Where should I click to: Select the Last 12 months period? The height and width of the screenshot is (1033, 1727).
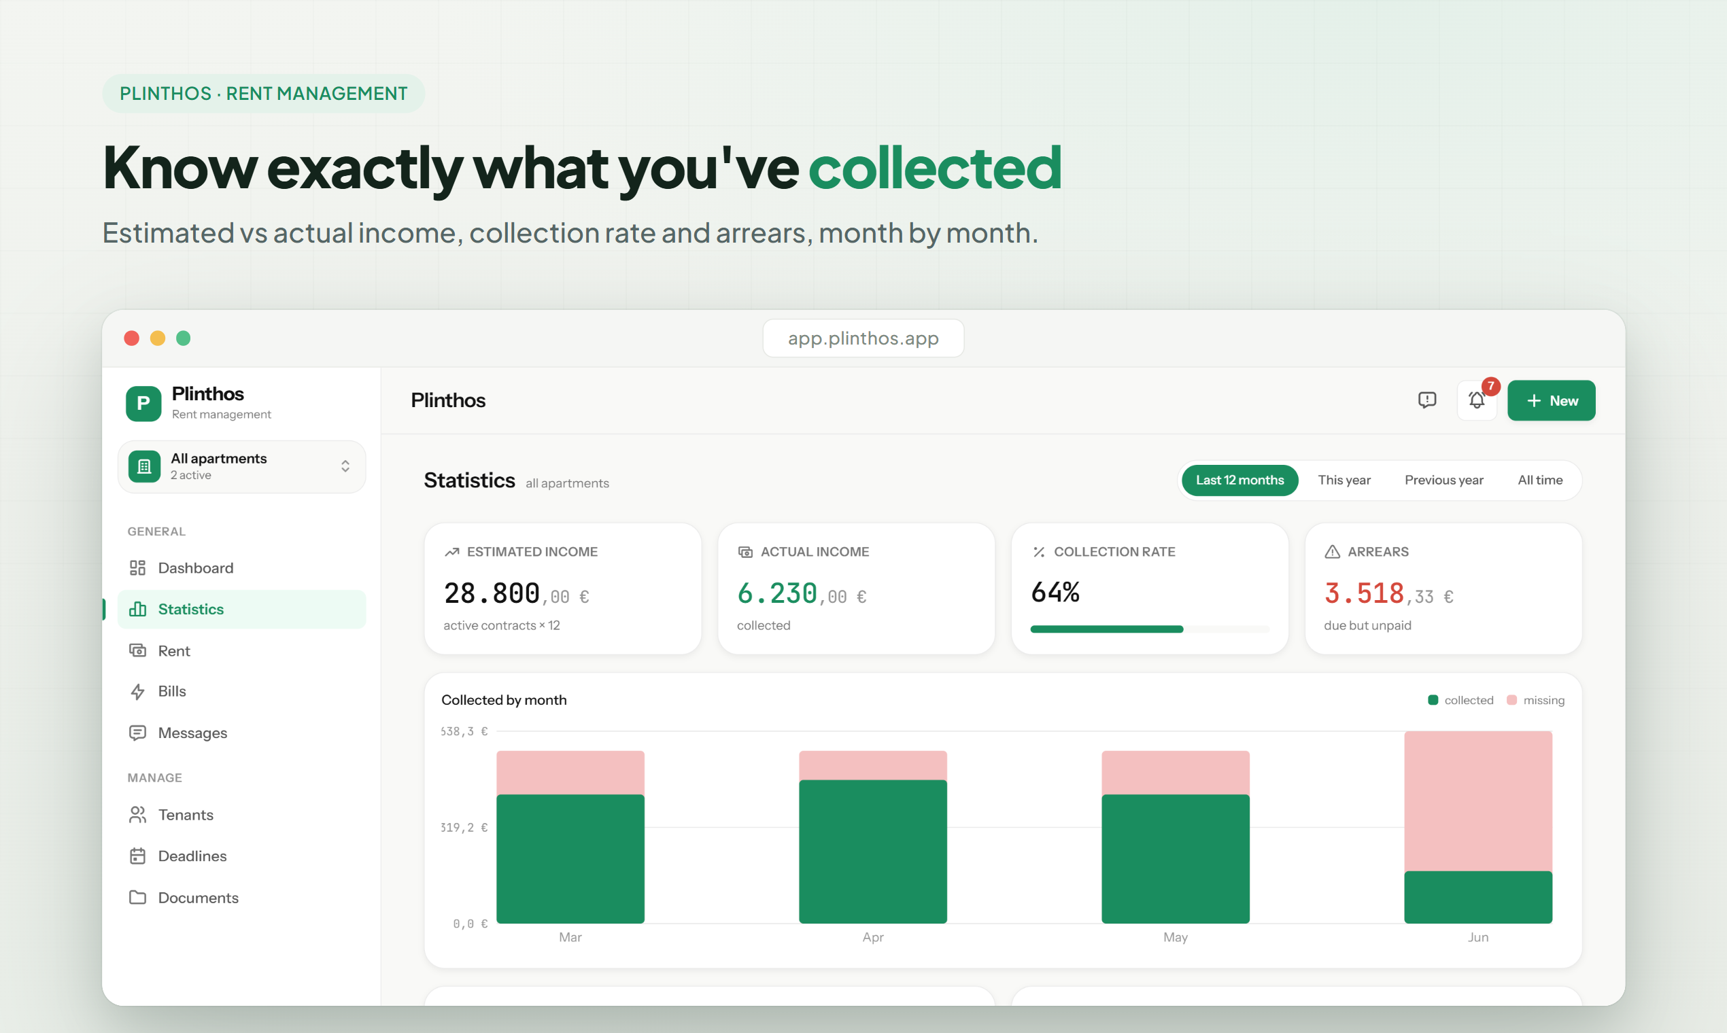point(1239,480)
